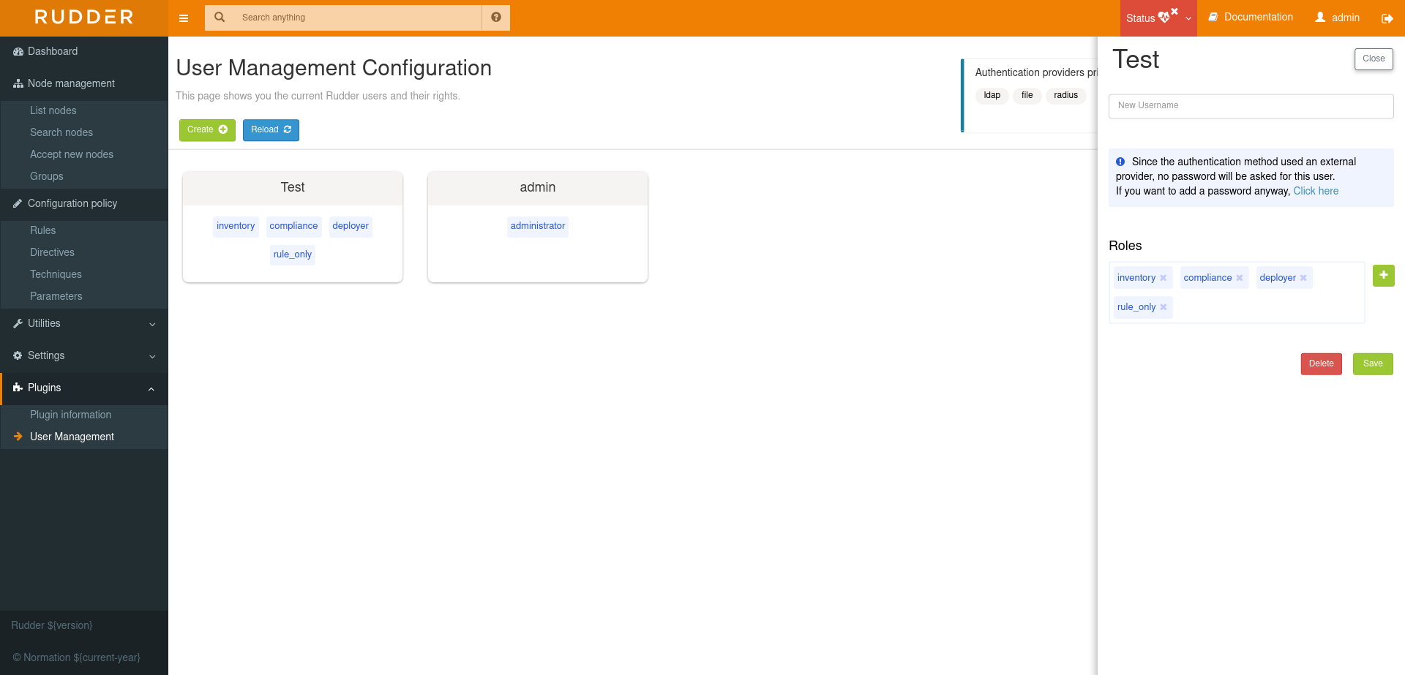Toggle the sidebar hamburger menu

coord(184,18)
